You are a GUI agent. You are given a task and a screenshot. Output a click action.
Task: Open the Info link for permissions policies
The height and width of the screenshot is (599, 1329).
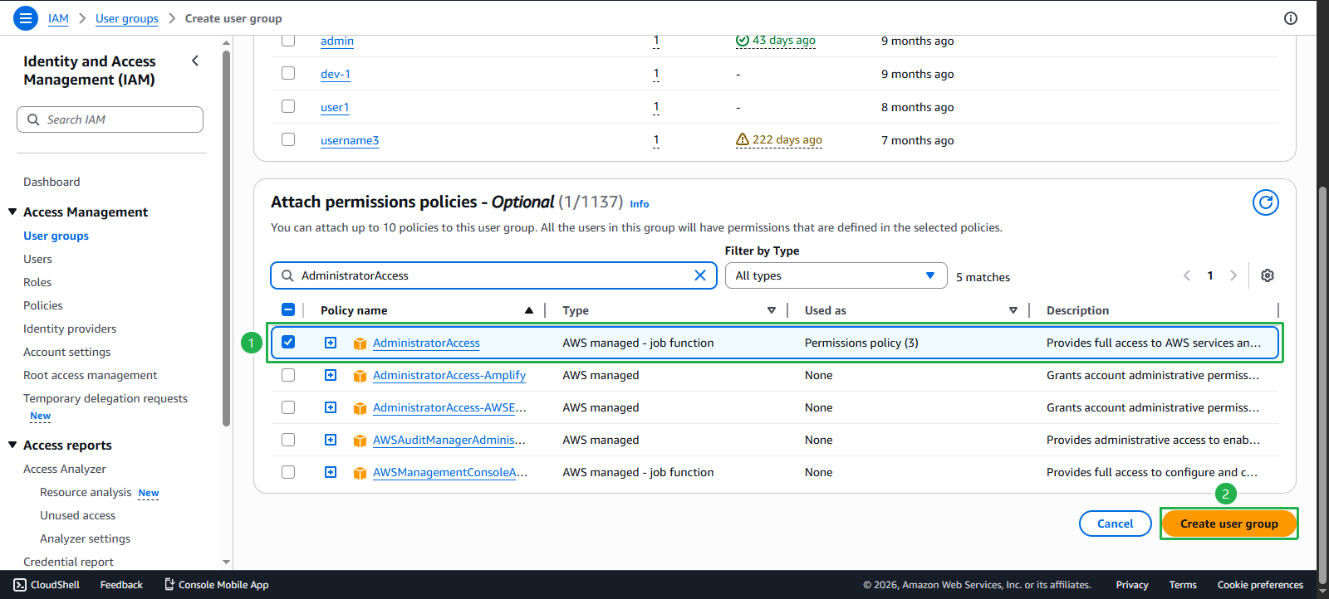[x=640, y=204]
